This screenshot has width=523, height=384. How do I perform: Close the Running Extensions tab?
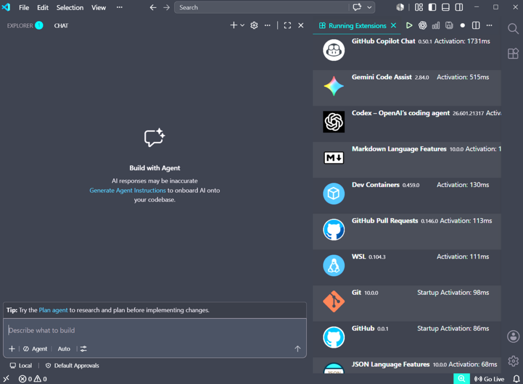pyautogui.click(x=394, y=26)
